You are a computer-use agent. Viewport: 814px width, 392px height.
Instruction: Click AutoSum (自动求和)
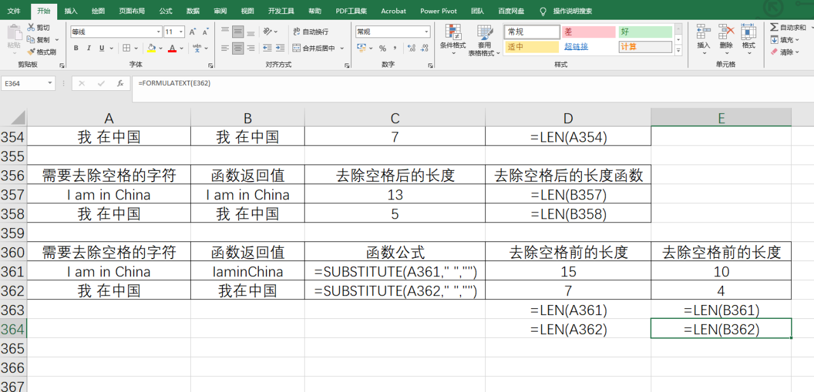[788, 27]
